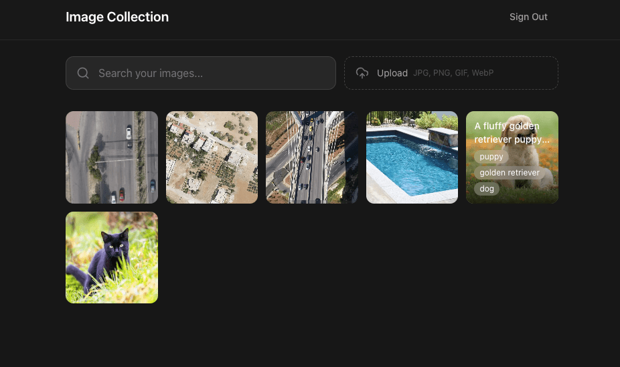620x367 pixels.
Task: Select the "puppy" tag
Action: tap(491, 157)
